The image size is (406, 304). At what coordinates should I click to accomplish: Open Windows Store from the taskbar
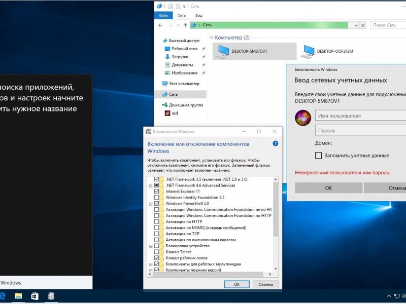[x=35, y=296]
